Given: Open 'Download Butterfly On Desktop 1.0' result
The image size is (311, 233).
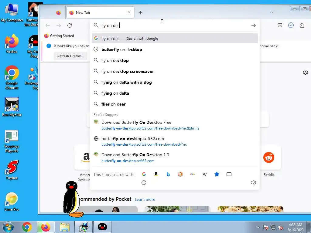Looking at the screenshot, I should 175,157.
